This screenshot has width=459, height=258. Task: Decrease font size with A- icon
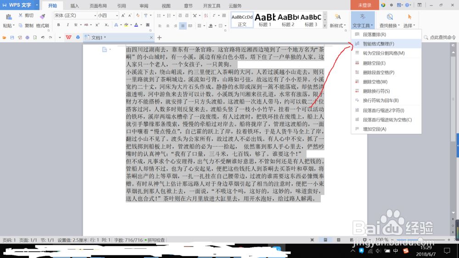[x=130, y=16]
